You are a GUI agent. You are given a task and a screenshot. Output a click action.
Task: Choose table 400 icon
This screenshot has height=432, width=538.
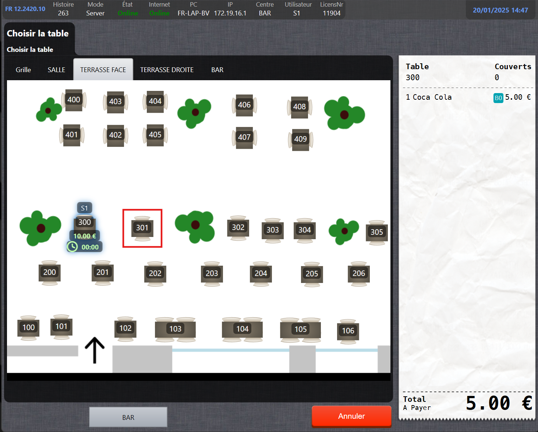pyautogui.click(x=74, y=100)
